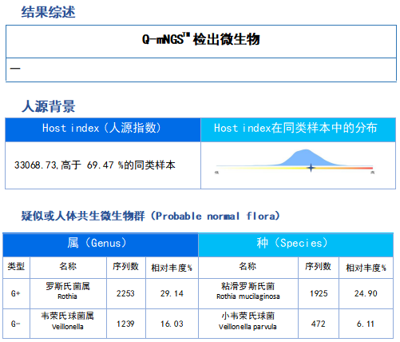This screenshot has height=342, width=400.
Task: Click the G+ type cell
Action: [16, 293]
